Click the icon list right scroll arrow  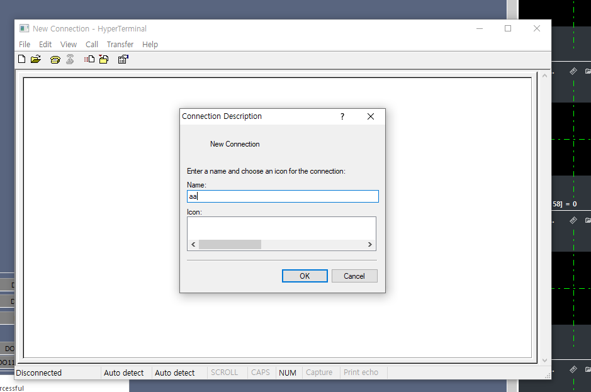[x=369, y=245]
